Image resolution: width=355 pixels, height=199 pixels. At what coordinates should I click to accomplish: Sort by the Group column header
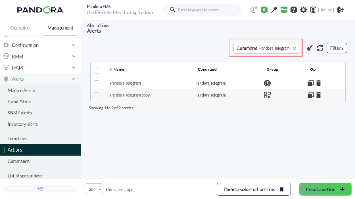(x=272, y=70)
